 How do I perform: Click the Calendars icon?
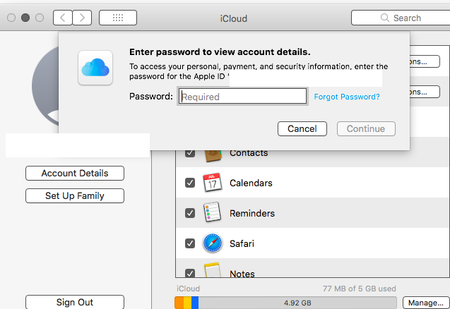(x=213, y=182)
